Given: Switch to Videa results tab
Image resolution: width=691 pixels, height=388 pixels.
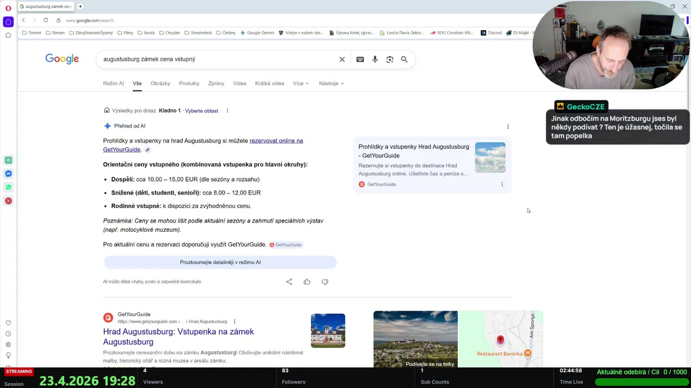Looking at the screenshot, I should tap(240, 84).
